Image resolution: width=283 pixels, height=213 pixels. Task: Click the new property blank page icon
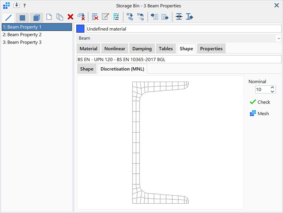click(x=49, y=17)
